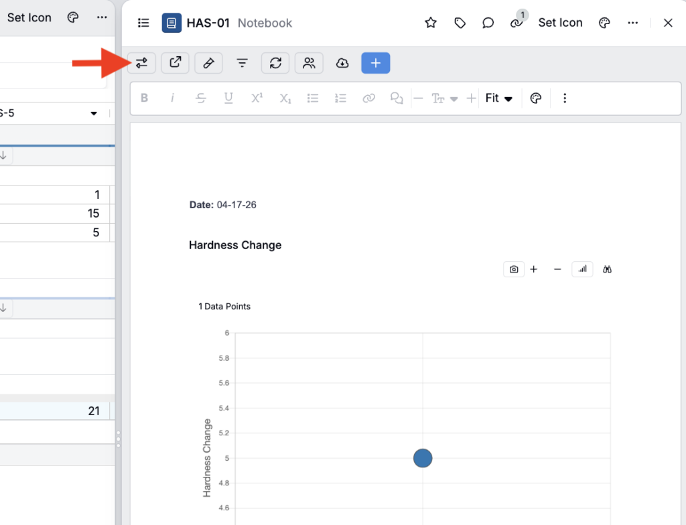The height and width of the screenshot is (525, 686).
Task: Toggle underline text formatting
Action: [x=228, y=98]
